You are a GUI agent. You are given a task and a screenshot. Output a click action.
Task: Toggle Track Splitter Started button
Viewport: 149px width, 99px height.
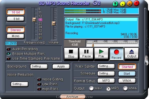[127, 66]
